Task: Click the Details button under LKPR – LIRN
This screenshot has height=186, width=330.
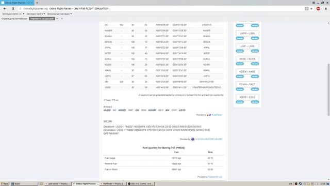Action: coord(240,38)
